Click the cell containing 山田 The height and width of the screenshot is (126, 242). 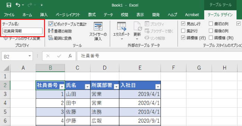(x=78, y=94)
